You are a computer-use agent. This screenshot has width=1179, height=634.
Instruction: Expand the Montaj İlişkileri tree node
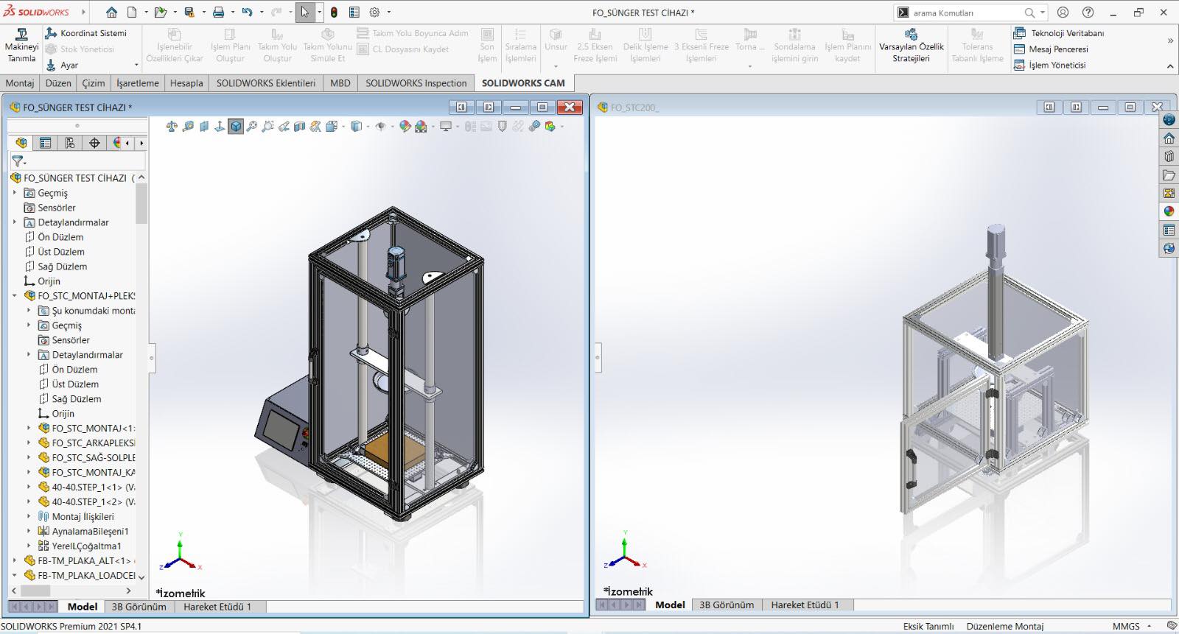click(29, 517)
